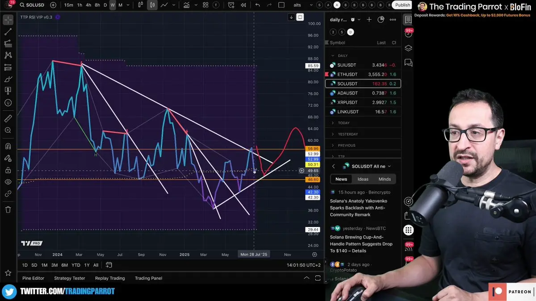Maximize the RSI indicator pane

[x=300, y=17]
